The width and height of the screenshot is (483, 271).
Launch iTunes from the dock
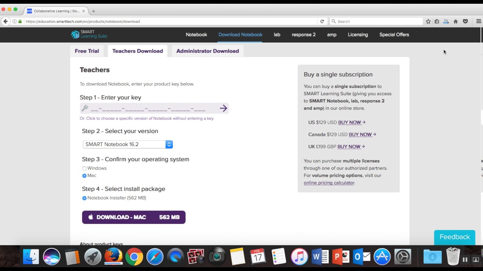299,257
